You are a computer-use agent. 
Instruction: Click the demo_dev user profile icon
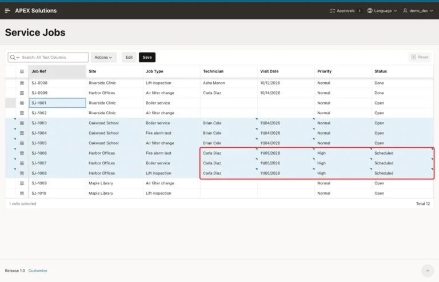pyautogui.click(x=405, y=11)
